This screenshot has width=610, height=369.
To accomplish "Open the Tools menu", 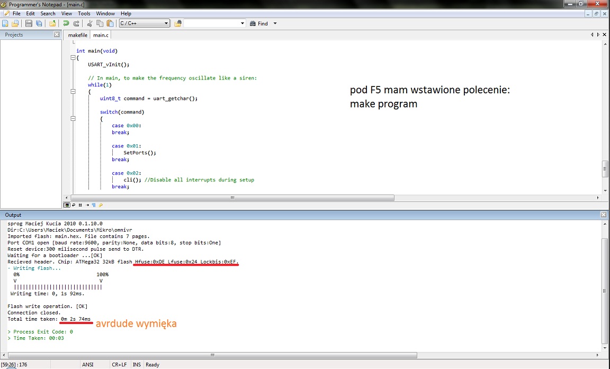I will pyautogui.click(x=84, y=13).
